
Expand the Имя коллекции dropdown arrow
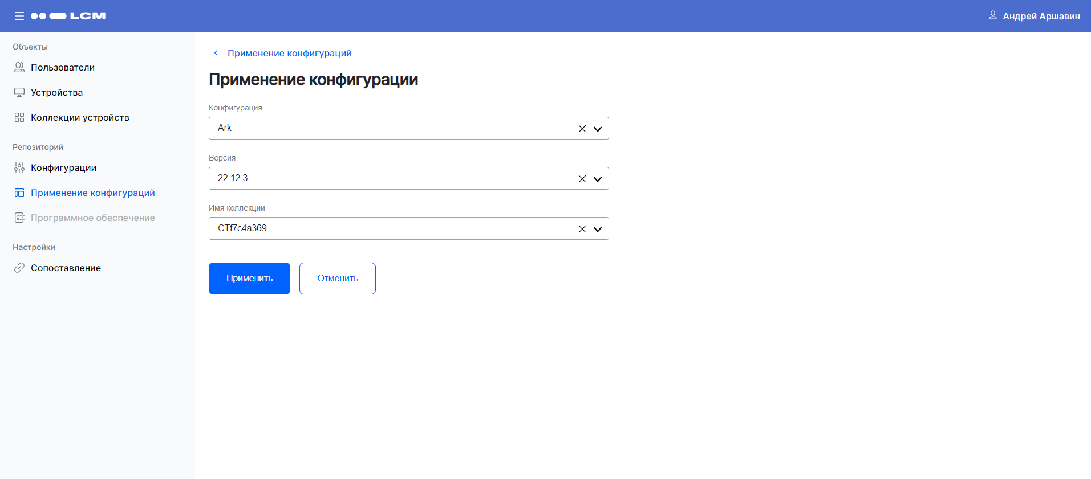pos(598,229)
